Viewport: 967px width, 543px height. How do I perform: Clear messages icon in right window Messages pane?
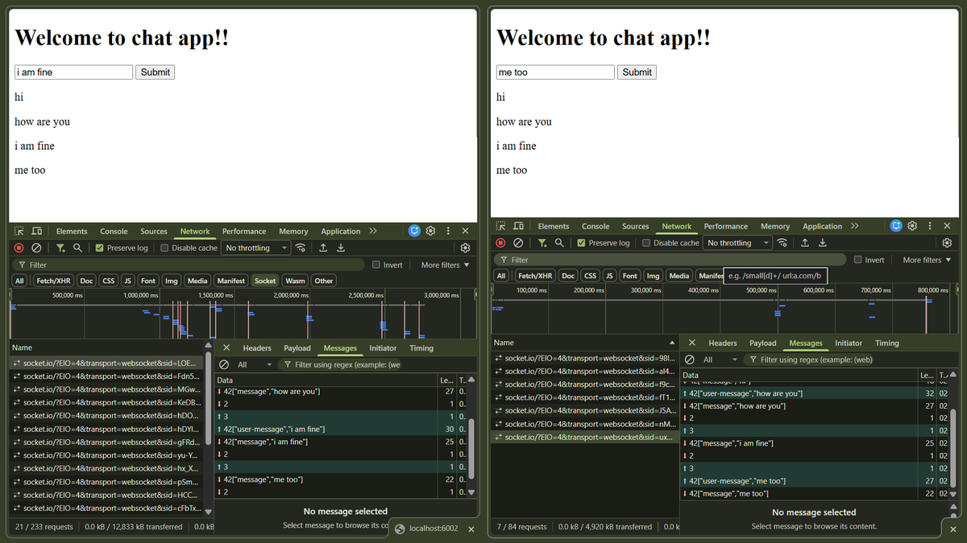(690, 360)
